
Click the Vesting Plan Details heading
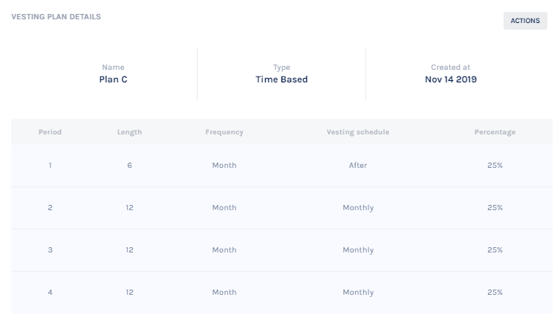(56, 16)
